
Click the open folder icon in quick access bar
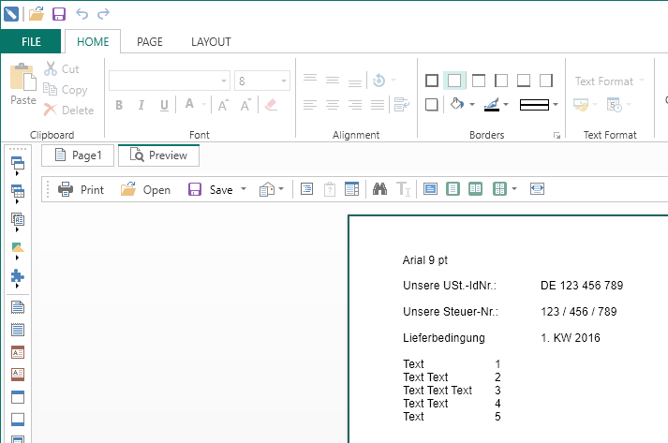[x=37, y=14]
